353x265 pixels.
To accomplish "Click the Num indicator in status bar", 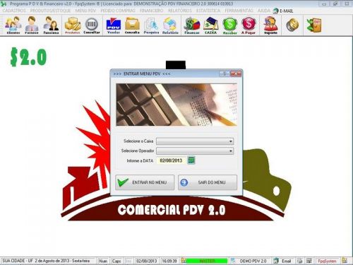I will pyautogui.click(x=103, y=261).
